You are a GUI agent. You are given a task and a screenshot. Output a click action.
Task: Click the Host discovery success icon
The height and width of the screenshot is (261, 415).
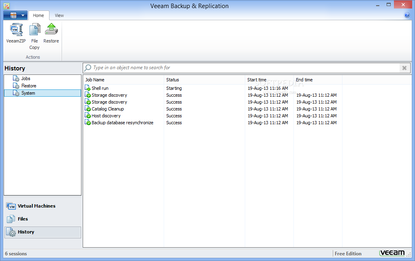(x=88, y=115)
